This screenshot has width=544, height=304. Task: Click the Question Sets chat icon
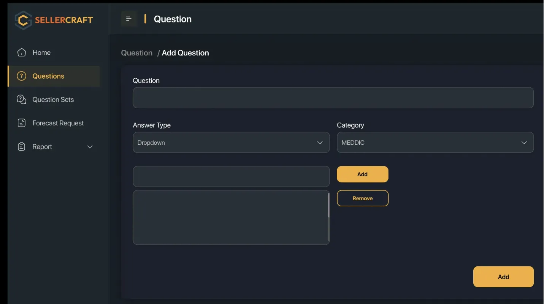coord(22,100)
